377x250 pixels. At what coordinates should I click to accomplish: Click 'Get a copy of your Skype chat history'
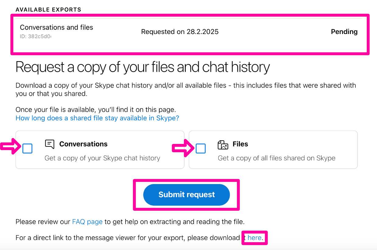point(102,158)
